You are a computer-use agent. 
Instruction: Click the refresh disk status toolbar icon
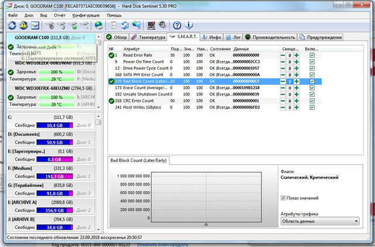click(12, 25)
